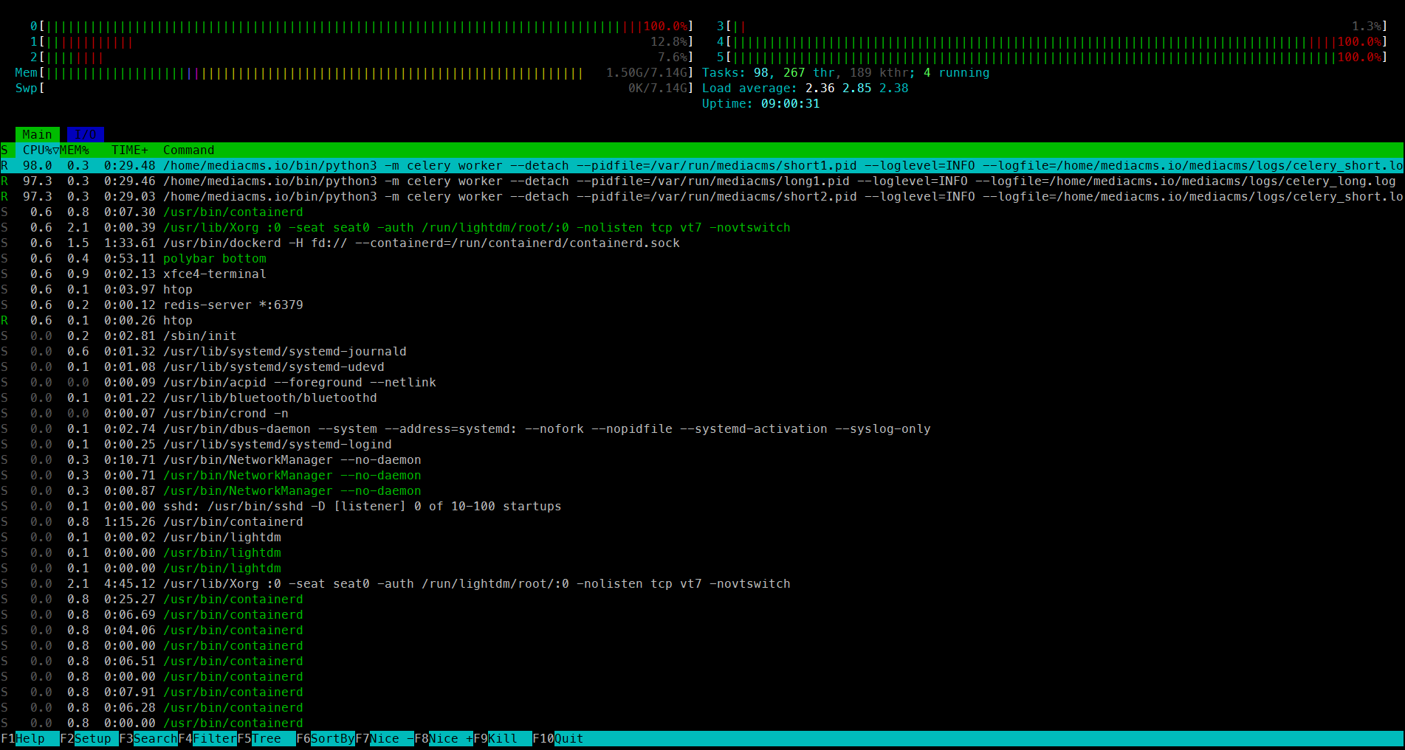Open the Kill signal menu F9

(x=503, y=738)
